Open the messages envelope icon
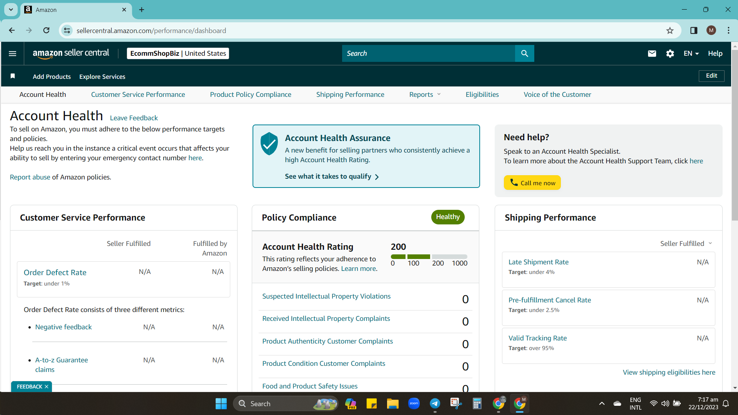The image size is (738, 415). [x=652, y=53]
